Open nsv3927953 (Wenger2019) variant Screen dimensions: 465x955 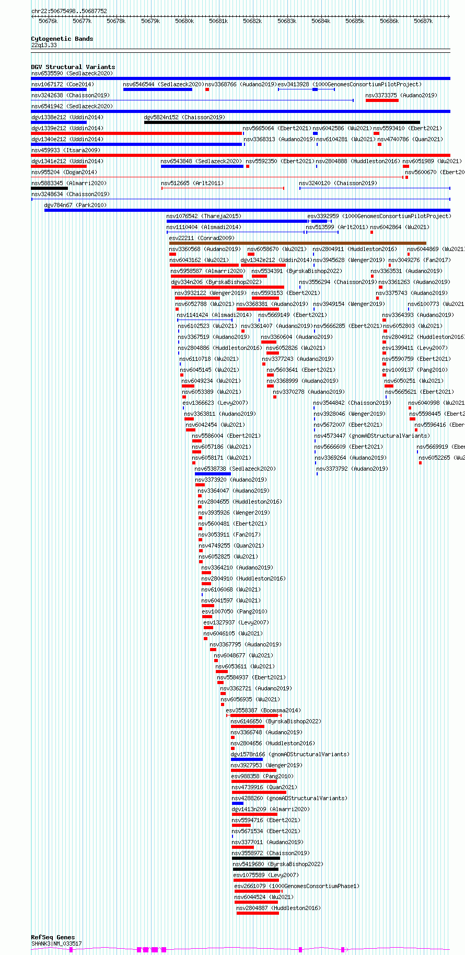click(266, 765)
